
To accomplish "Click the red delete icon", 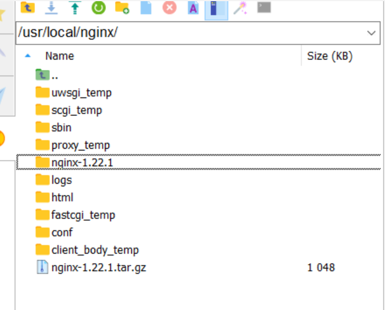I will (x=169, y=7).
